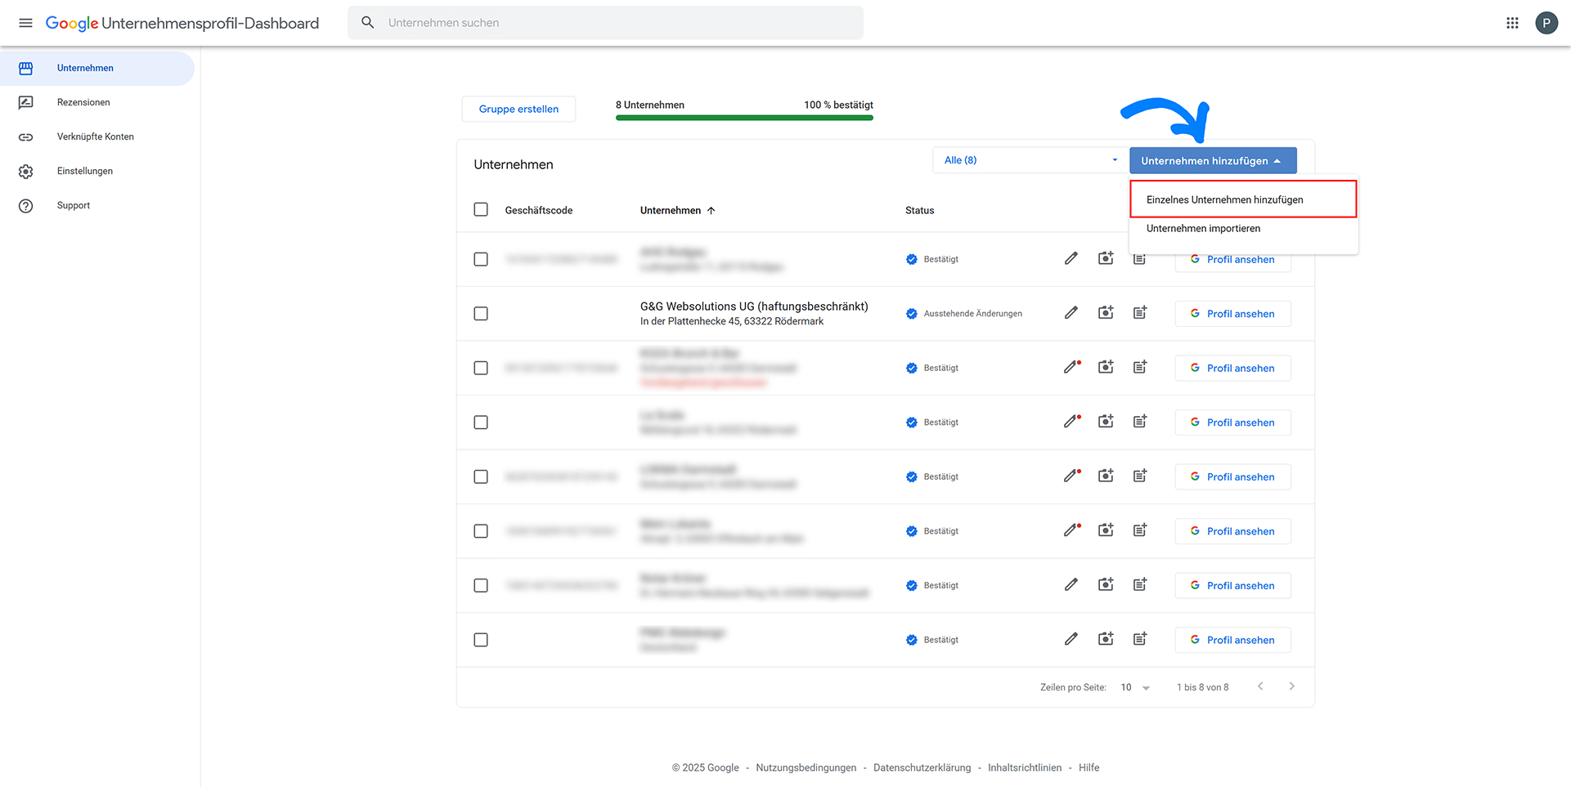Open the Nutzungsbedingungen footer link
The height and width of the screenshot is (787, 1571).
tap(806, 767)
